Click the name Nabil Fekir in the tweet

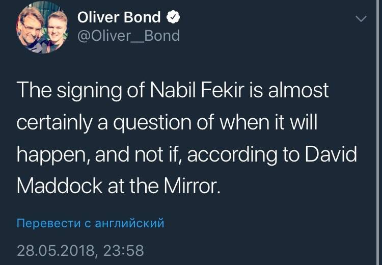[212, 91]
